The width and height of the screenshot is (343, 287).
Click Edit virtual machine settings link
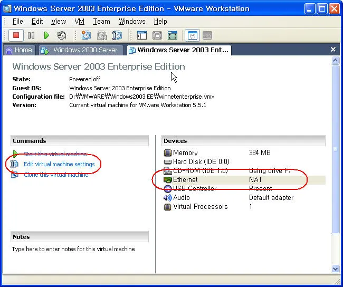tap(59, 164)
